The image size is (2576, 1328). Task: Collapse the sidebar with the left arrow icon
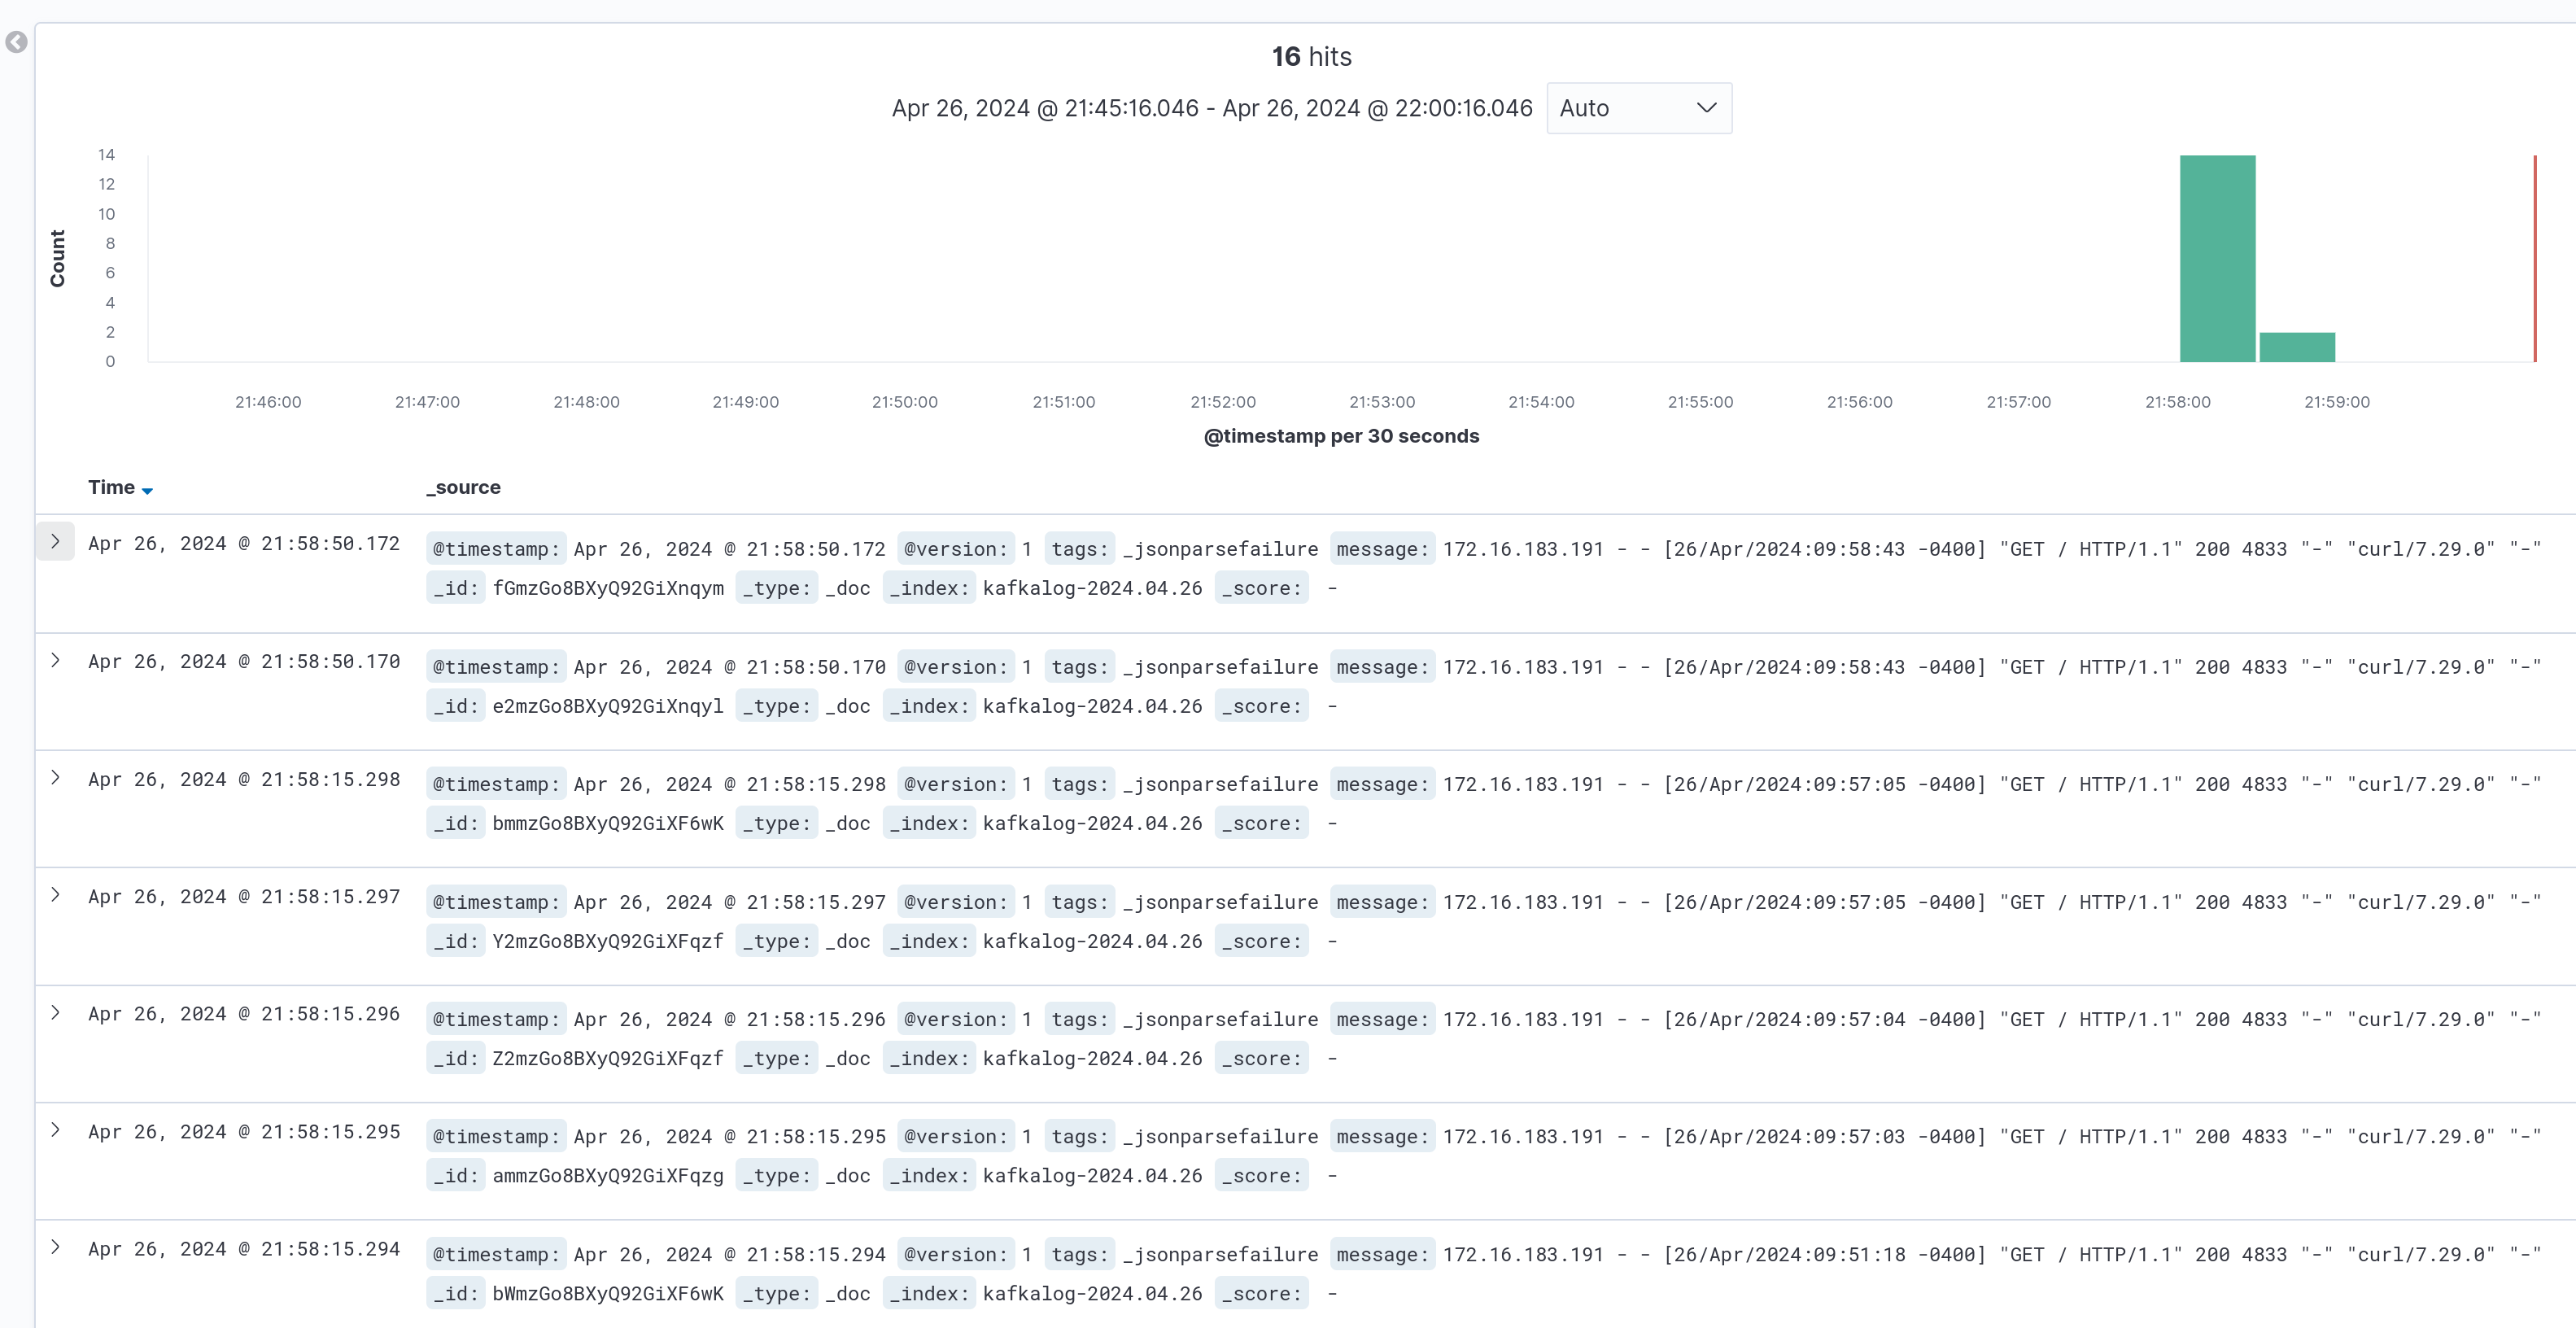click(16, 42)
